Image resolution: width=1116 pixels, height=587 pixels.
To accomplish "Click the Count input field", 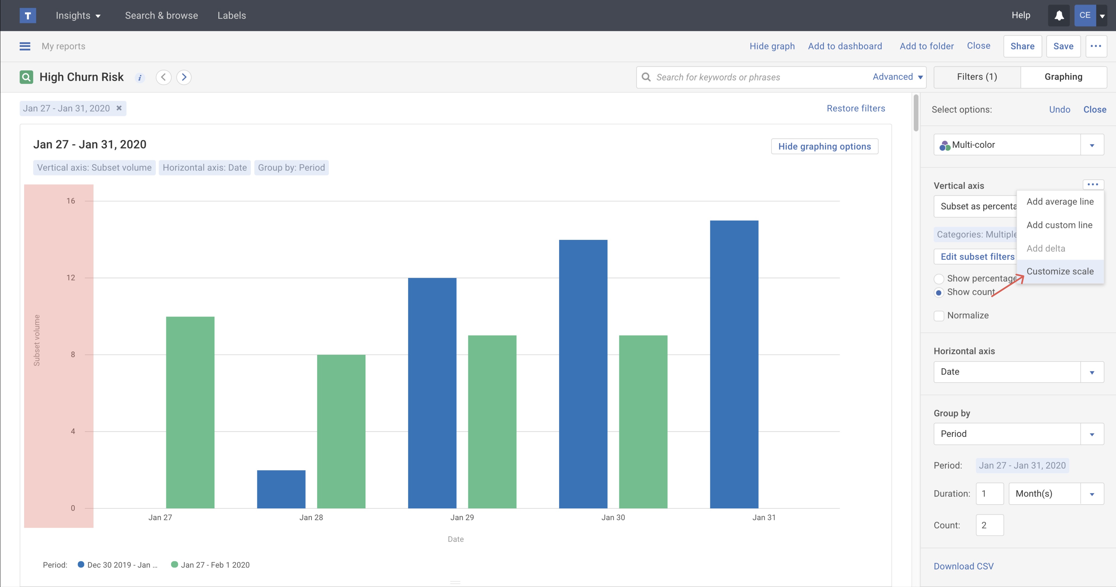I will pyautogui.click(x=989, y=525).
